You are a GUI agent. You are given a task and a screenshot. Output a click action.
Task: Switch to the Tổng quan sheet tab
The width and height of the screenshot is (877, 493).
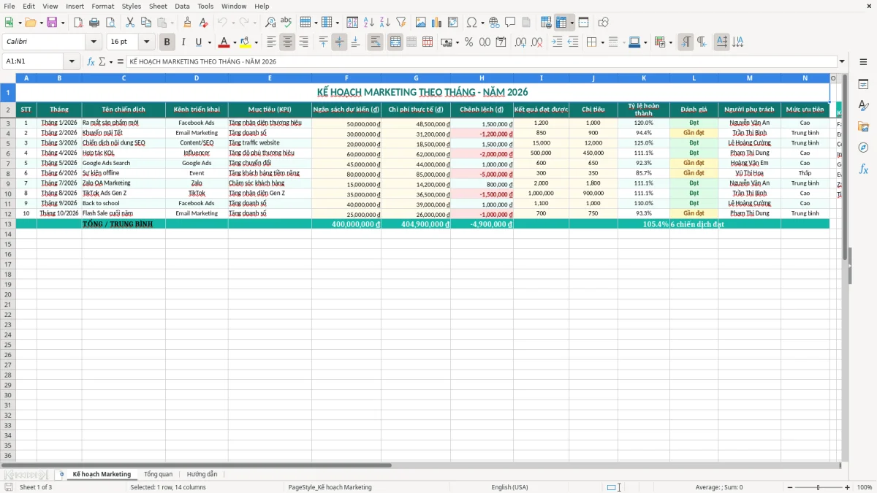click(158, 474)
